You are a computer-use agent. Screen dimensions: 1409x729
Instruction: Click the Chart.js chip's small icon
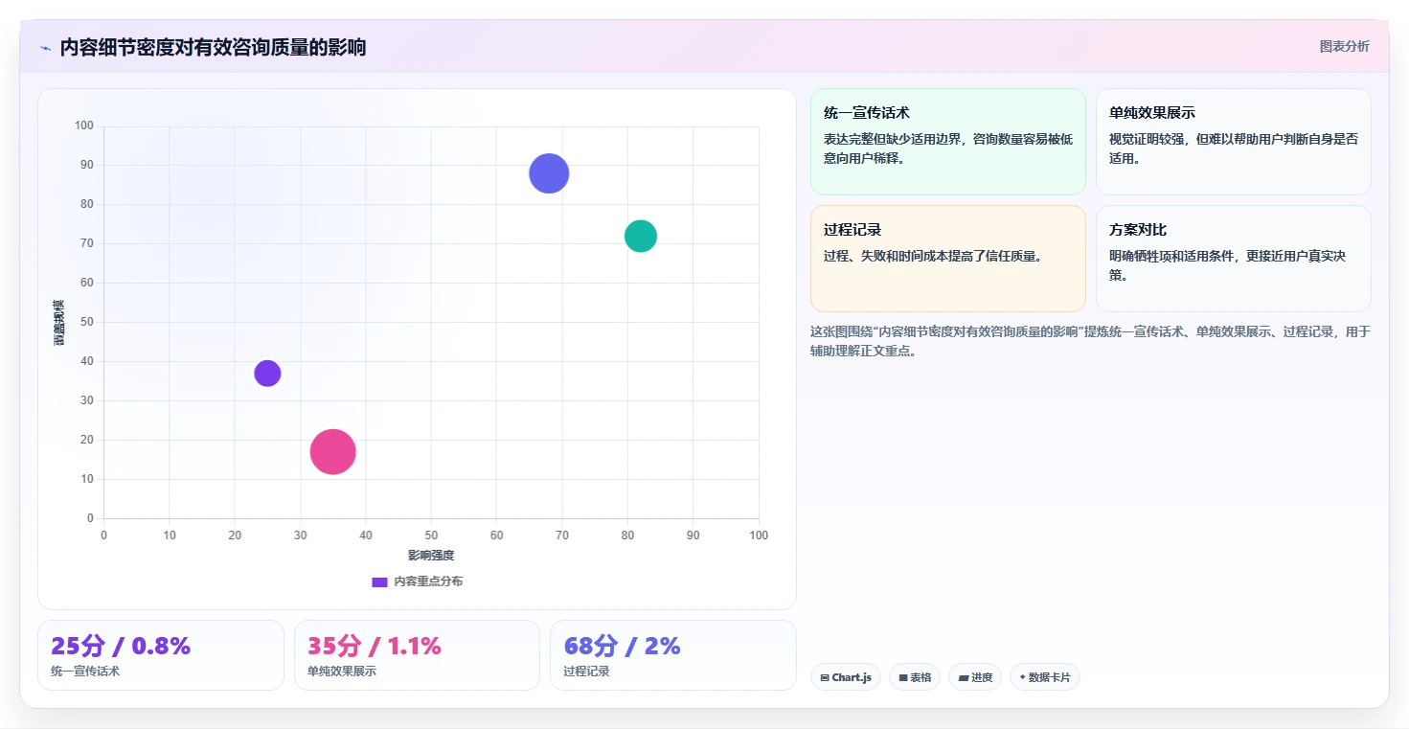click(825, 677)
